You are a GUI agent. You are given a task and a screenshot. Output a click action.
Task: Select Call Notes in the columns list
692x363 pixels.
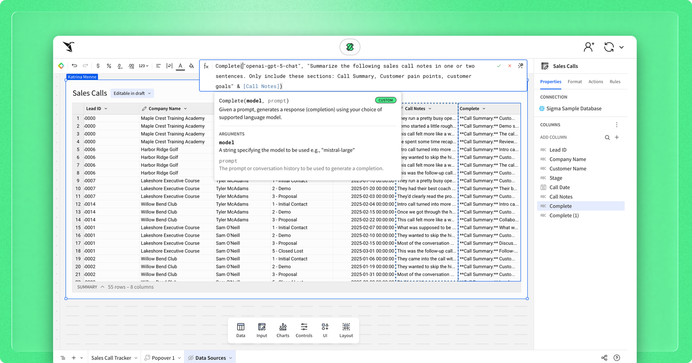(x=581, y=197)
